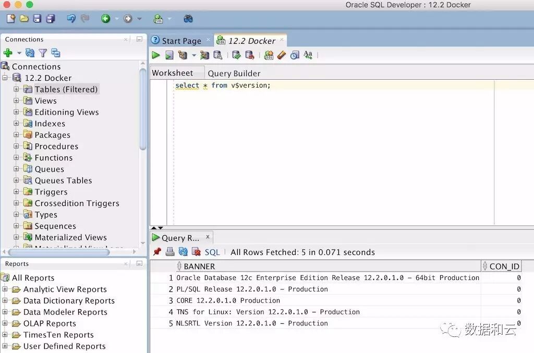Click the Undo arrow icon
Screen dimensions: 534x353
pyautogui.click(x=71, y=18)
